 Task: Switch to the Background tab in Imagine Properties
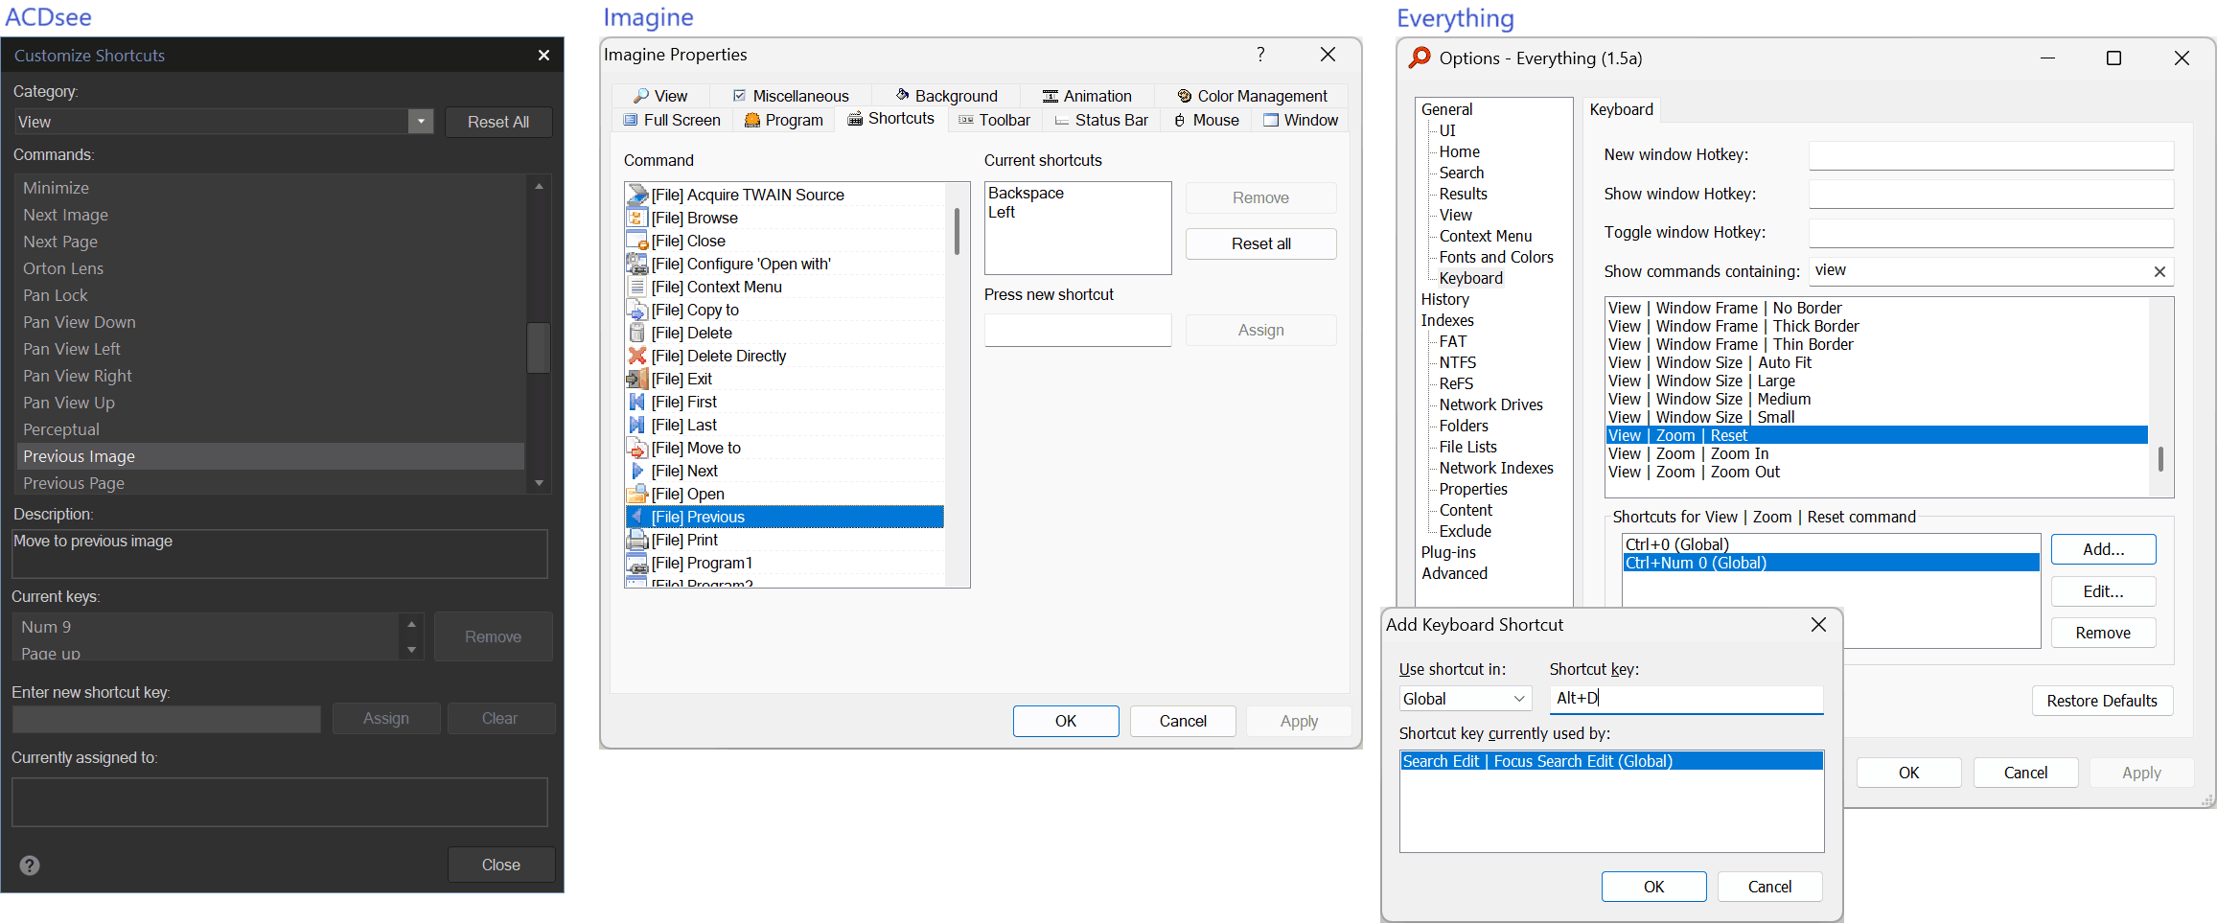tap(946, 96)
